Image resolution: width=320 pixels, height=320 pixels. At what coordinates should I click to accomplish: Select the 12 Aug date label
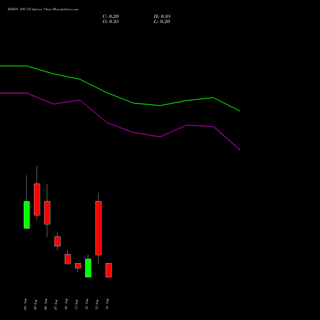click(x=87, y=304)
